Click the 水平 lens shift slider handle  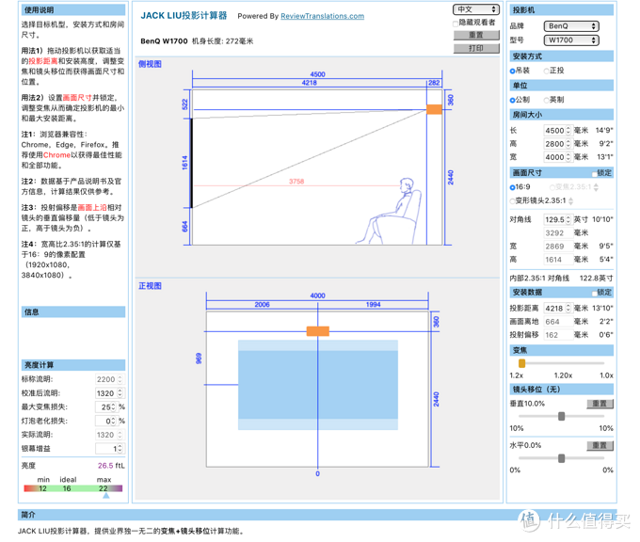coord(561,458)
